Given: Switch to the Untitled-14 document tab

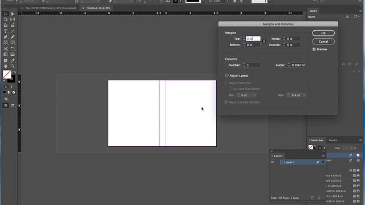Looking at the screenshot, I should pos(98,8).
